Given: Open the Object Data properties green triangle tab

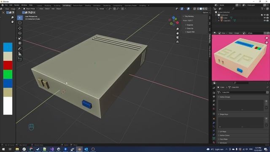Looking at the screenshot, I should 214,138.
